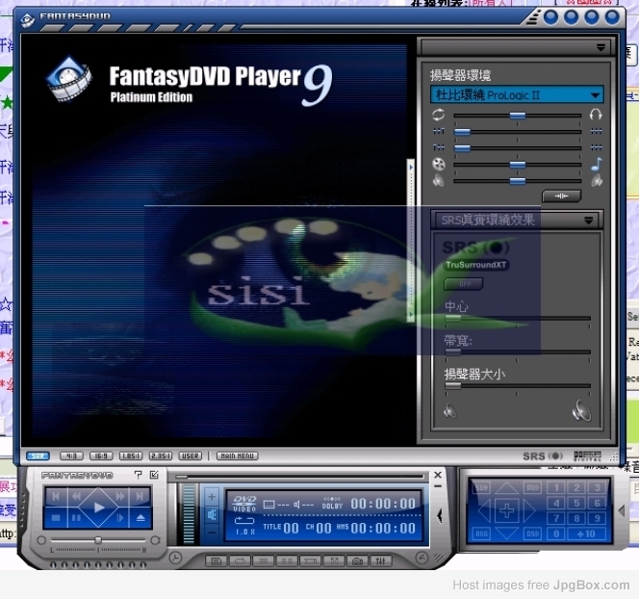
Task: Adjust the 揚聲器大小 speaker size slider
Action: pyautogui.click(x=517, y=385)
